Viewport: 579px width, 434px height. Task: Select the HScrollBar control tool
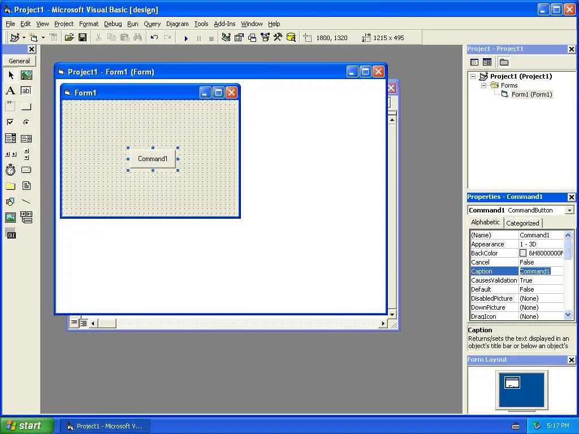point(11,154)
